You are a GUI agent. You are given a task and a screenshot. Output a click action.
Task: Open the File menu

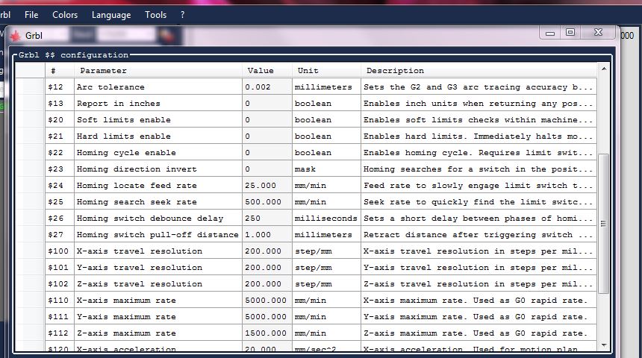click(31, 15)
